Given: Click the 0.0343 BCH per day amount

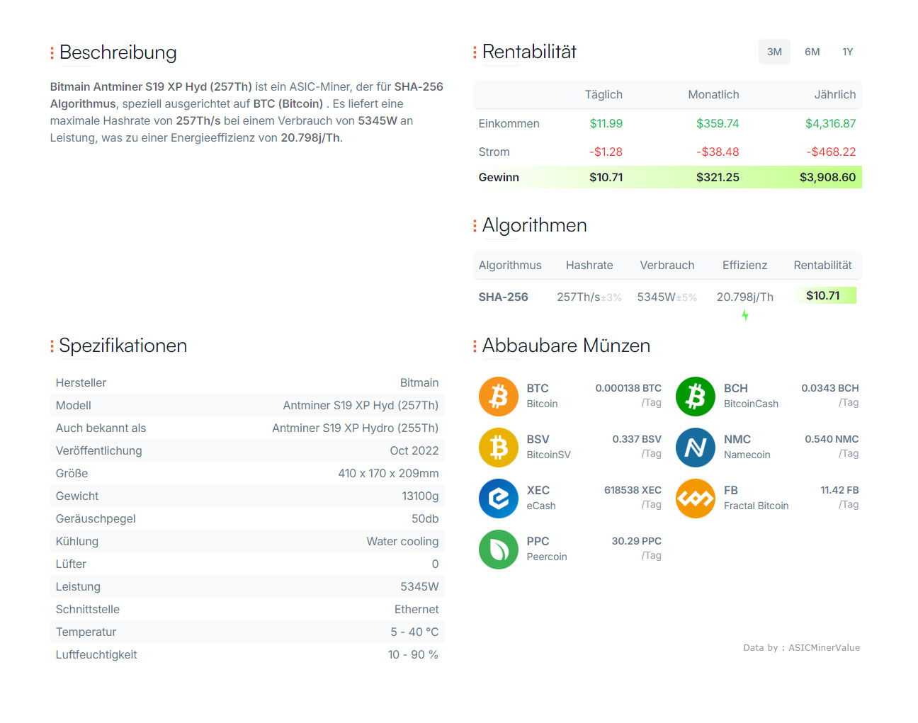Looking at the screenshot, I should tap(829, 388).
